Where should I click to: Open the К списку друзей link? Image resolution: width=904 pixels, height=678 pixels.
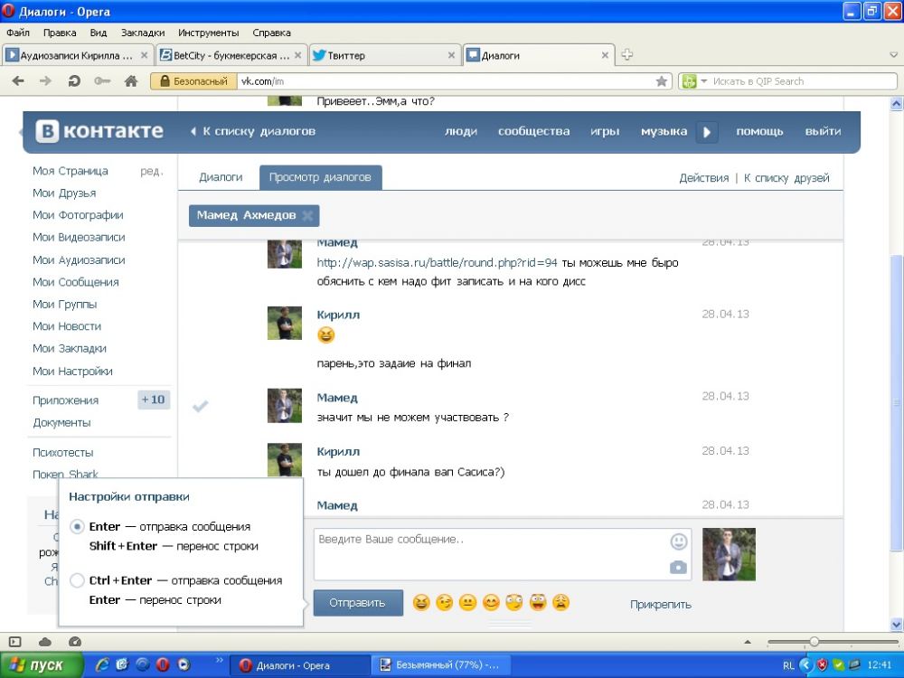786,178
